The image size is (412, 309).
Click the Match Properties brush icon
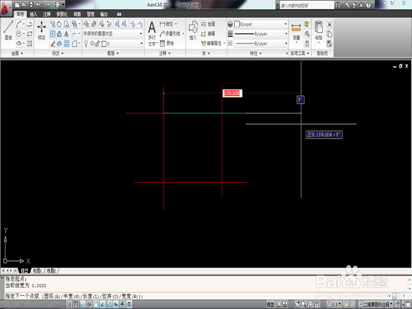click(x=330, y=43)
